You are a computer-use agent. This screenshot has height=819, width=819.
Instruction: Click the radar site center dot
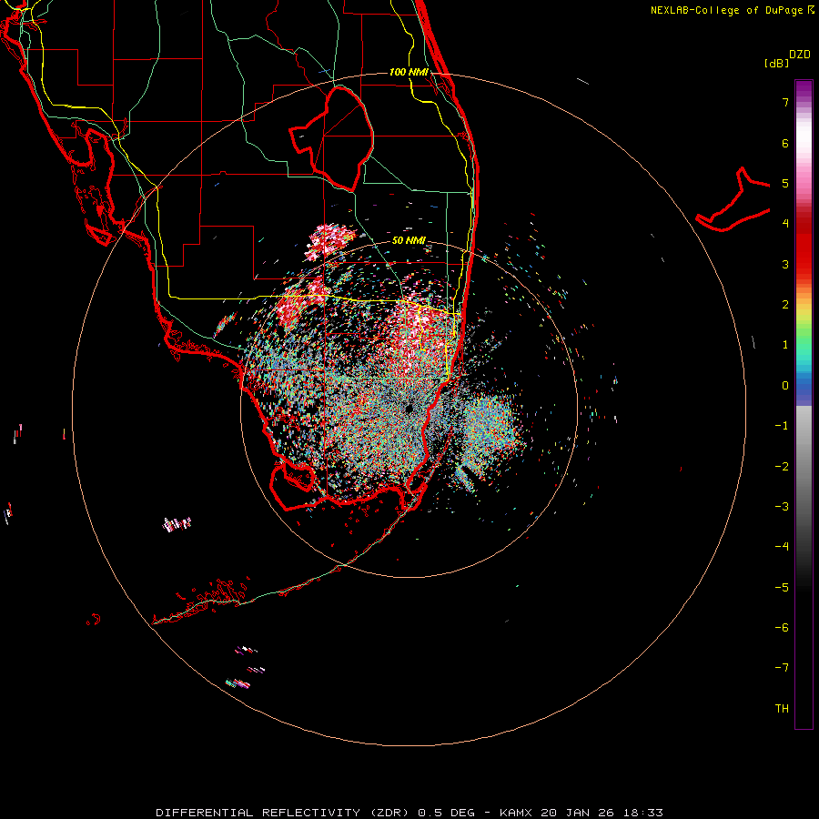click(409, 409)
